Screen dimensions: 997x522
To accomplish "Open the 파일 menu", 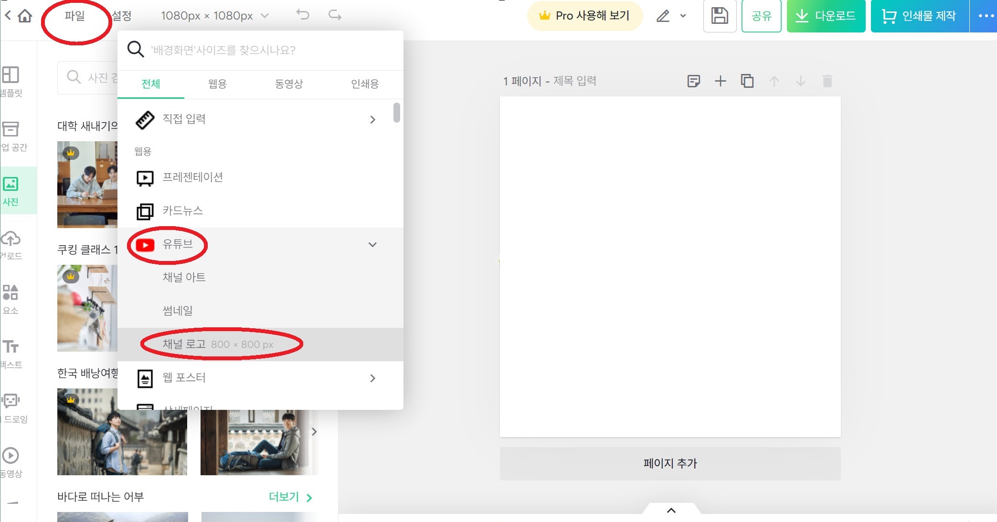I will pos(74,16).
